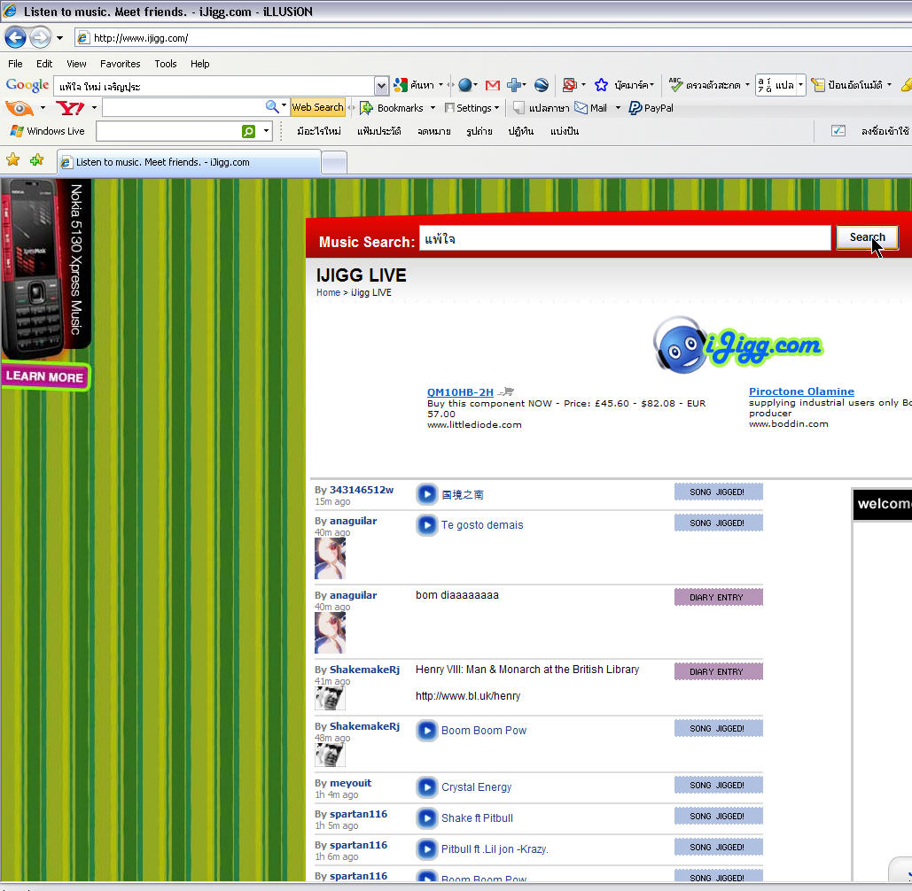This screenshot has height=891, width=912.
Task: Play the song Te gosto demais
Action: (426, 525)
